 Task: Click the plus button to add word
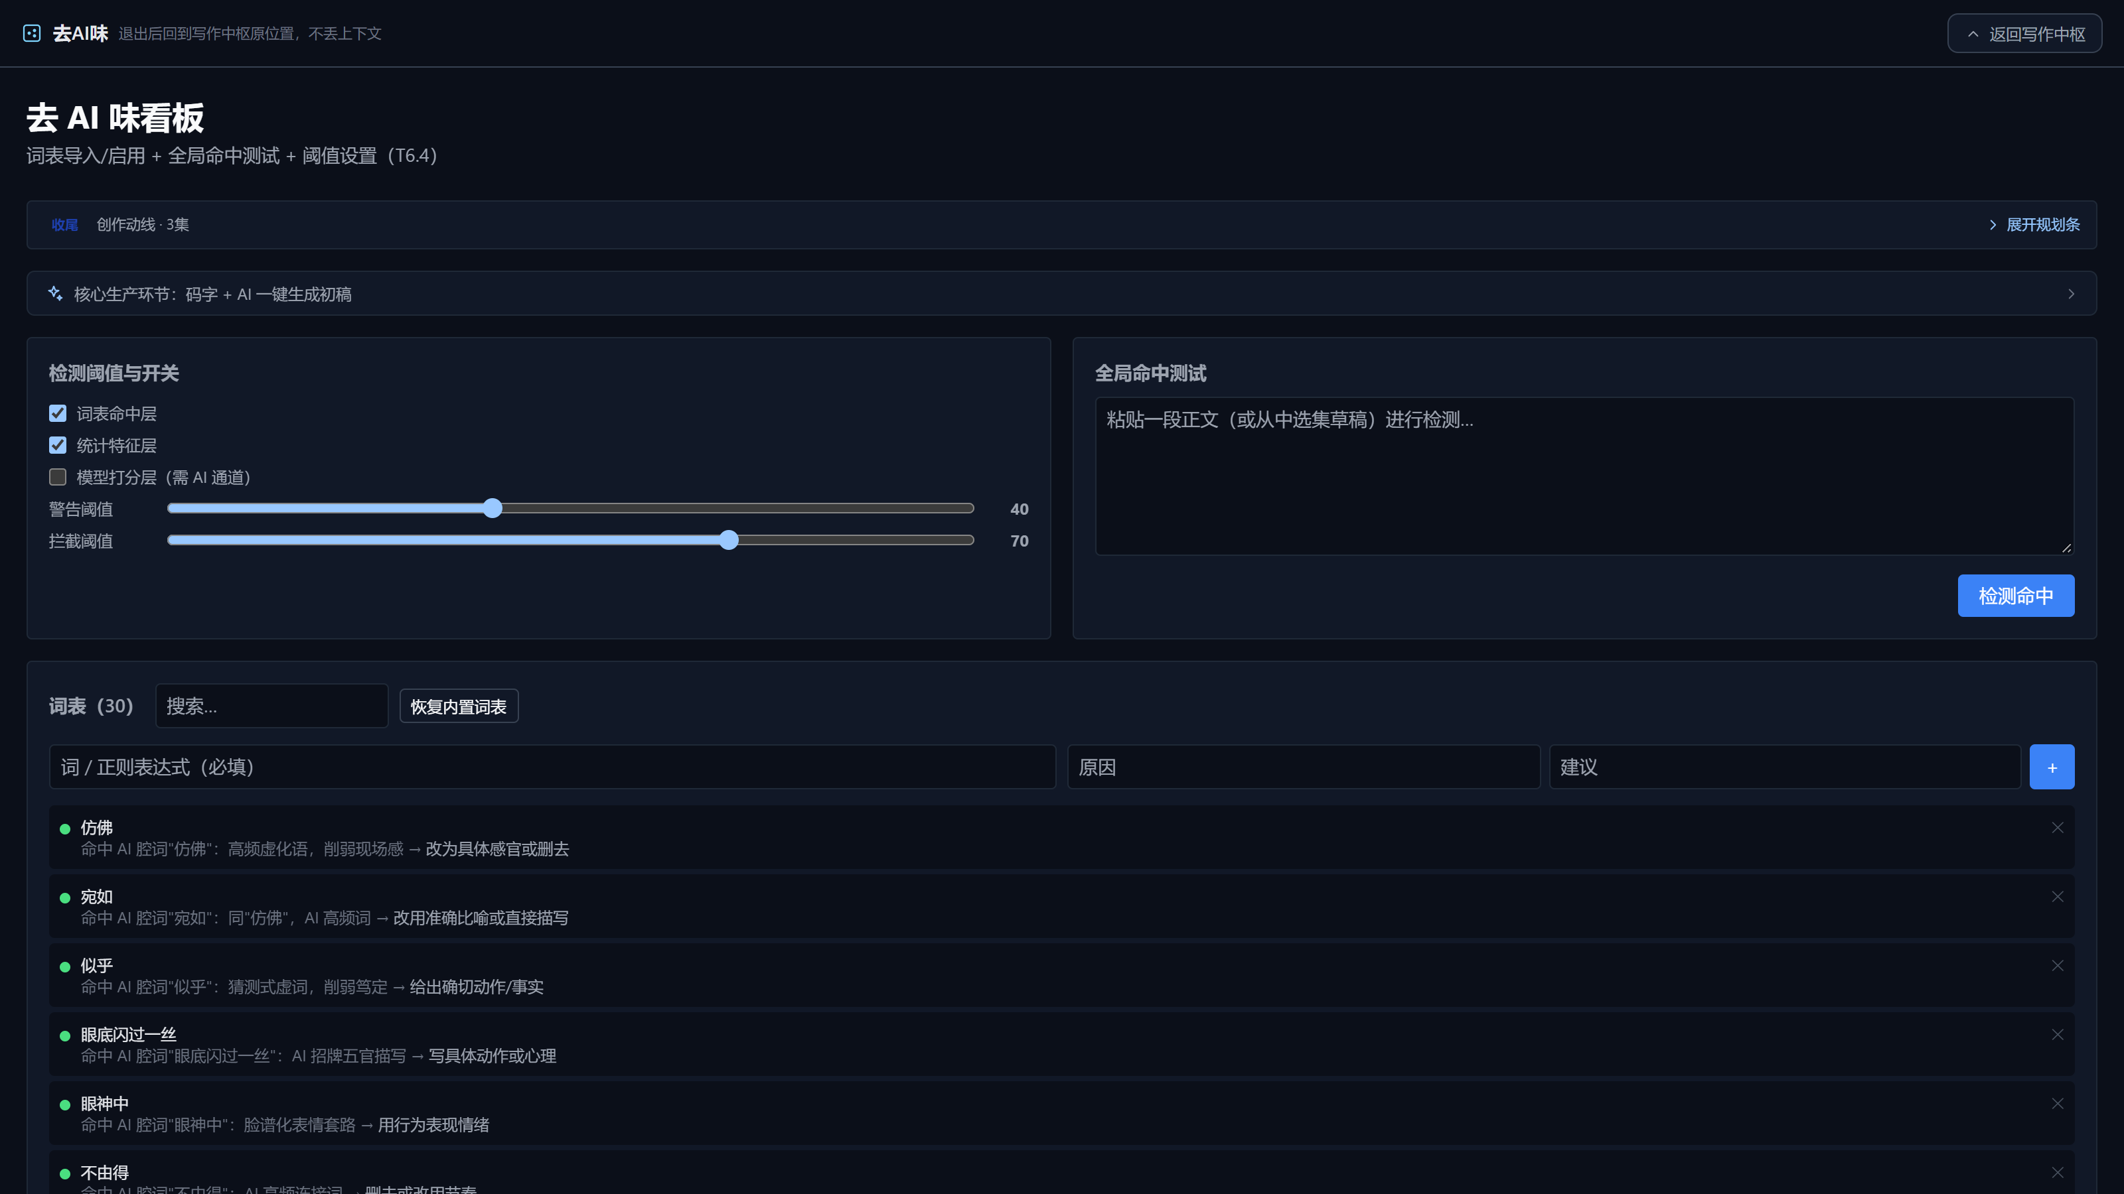(x=2052, y=767)
